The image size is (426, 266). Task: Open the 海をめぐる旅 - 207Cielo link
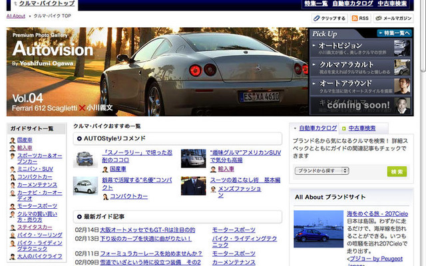pyautogui.click(x=377, y=213)
